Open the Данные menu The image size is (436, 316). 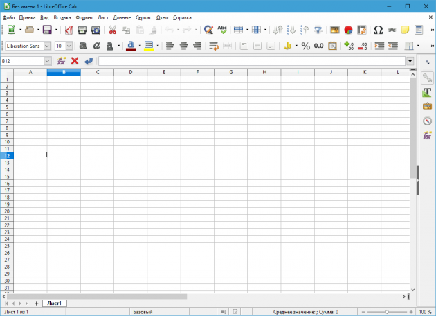pos(122,17)
